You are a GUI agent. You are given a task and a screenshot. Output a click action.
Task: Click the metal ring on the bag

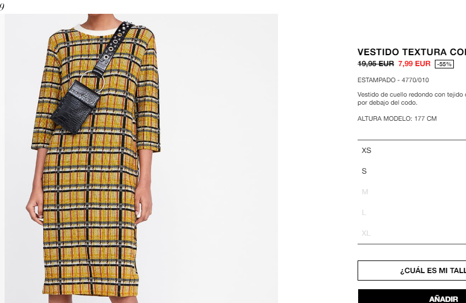click(x=92, y=81)
